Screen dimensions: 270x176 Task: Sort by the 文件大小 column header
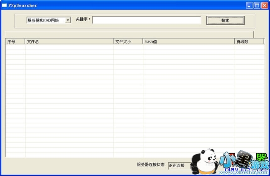128,41
